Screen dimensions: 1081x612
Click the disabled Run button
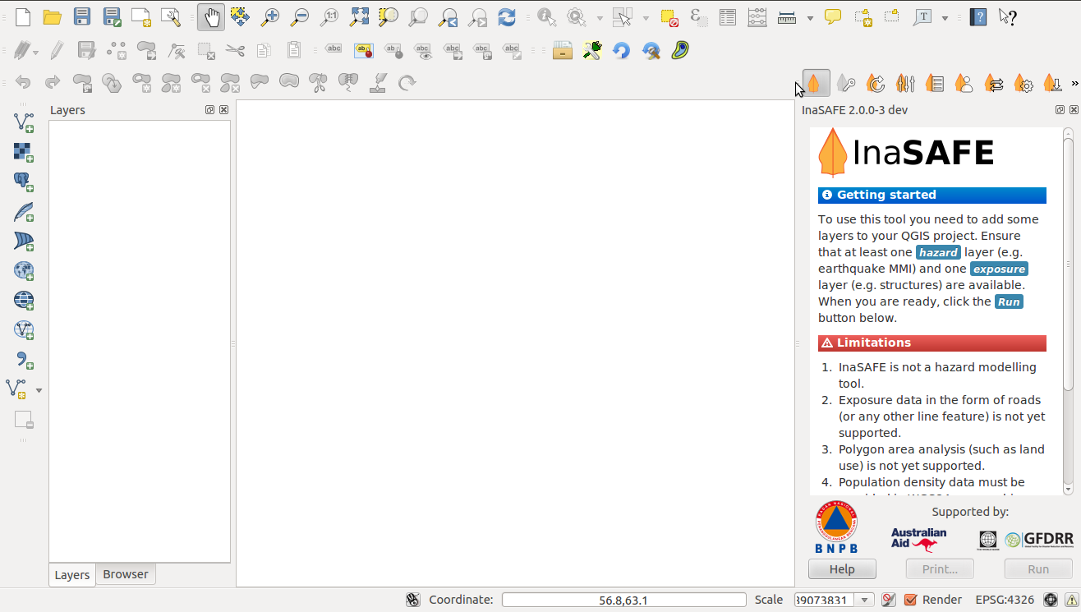pos(1038,569)
